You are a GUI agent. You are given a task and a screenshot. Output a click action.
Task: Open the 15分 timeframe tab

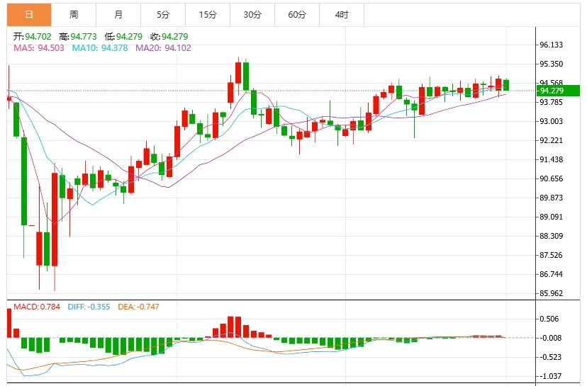click(208, 15)
